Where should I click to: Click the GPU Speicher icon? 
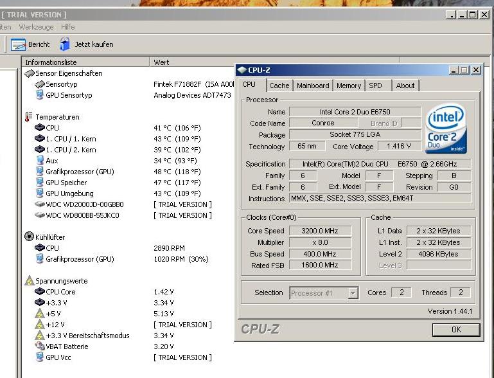(x=40, y=182)
